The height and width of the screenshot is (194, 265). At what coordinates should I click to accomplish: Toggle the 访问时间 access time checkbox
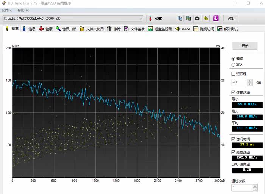coord(234,139)
